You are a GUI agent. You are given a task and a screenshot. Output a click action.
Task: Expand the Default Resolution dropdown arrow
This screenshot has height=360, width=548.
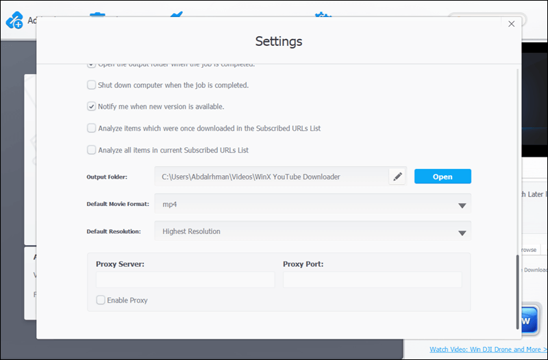point(462,233)
